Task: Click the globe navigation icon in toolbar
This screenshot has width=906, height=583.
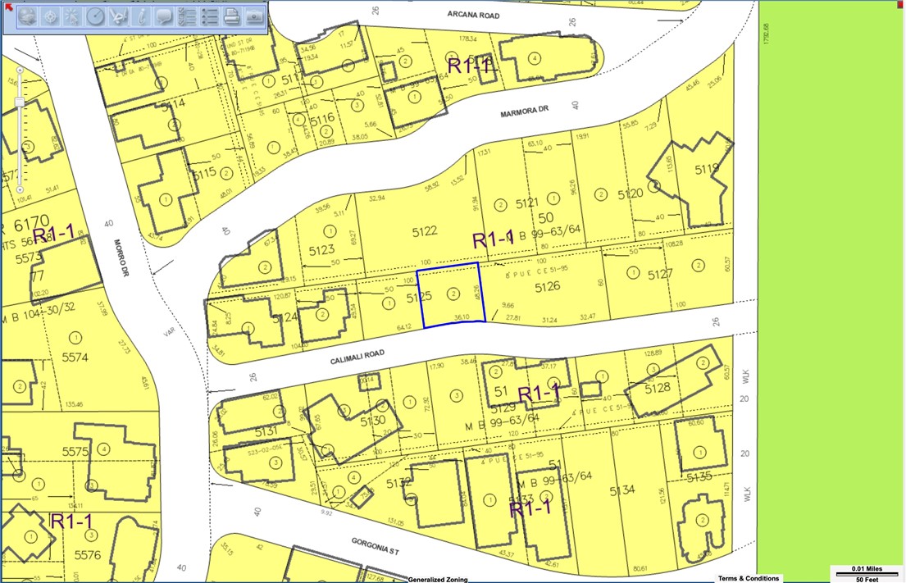Action: (27, 16)
